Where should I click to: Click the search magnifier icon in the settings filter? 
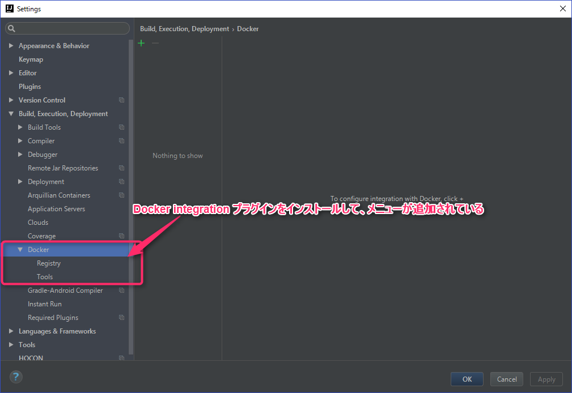[12, 28]
